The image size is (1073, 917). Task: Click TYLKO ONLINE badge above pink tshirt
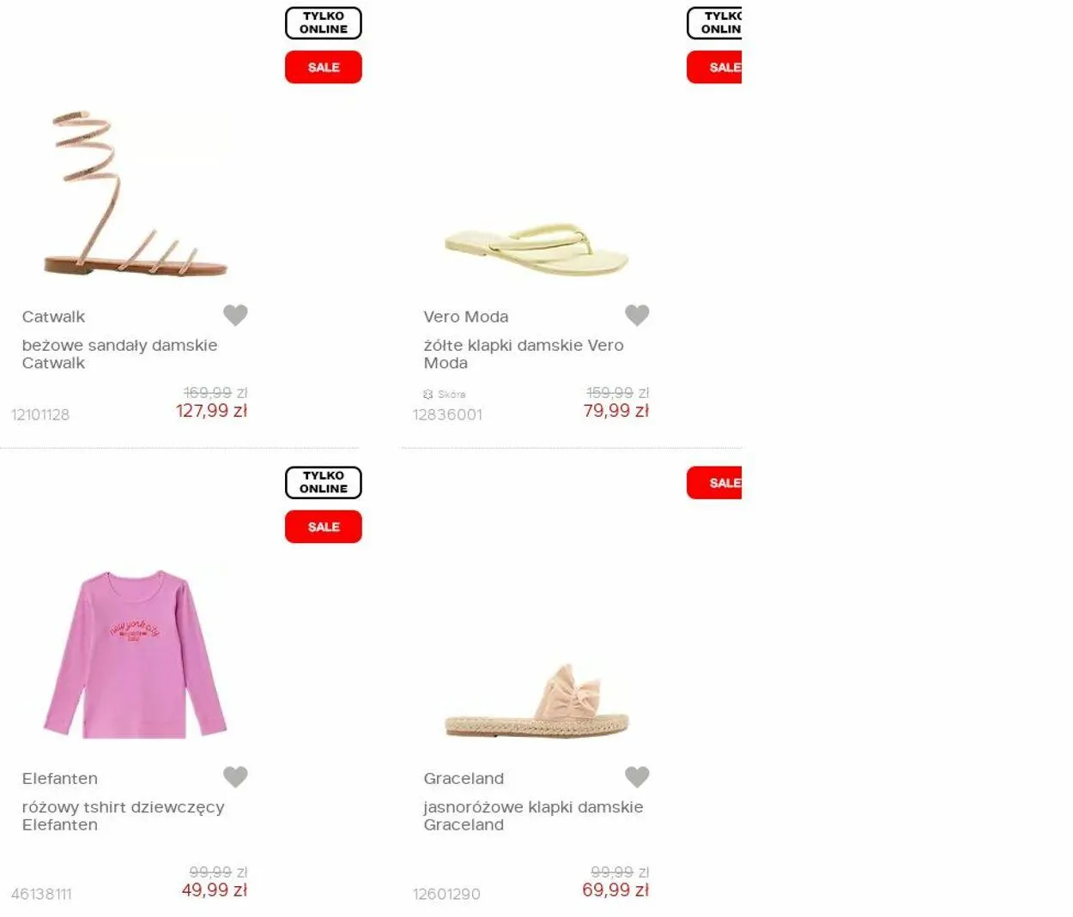(324, 482)
